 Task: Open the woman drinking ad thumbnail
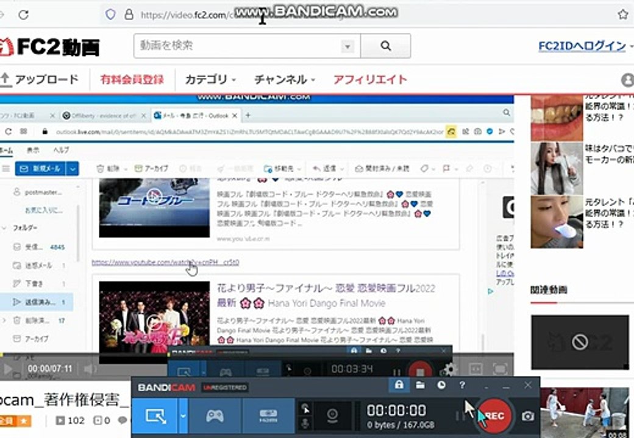click(x=557, y=169)
